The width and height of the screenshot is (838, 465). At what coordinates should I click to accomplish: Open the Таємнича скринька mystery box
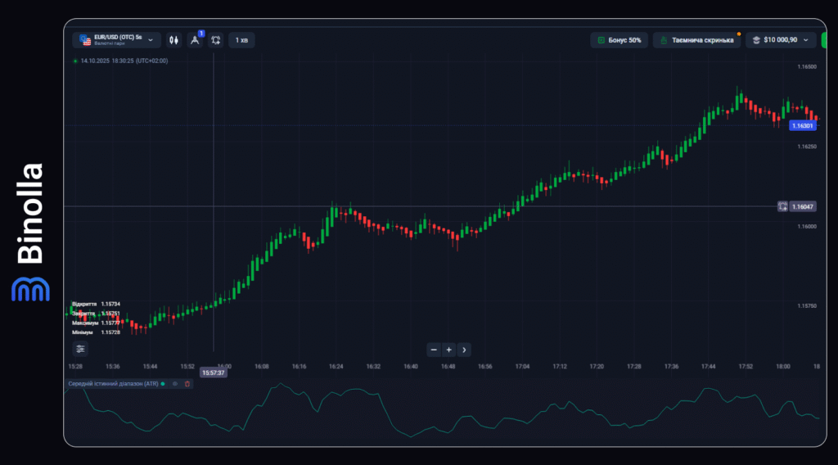(x=696, y=39)
